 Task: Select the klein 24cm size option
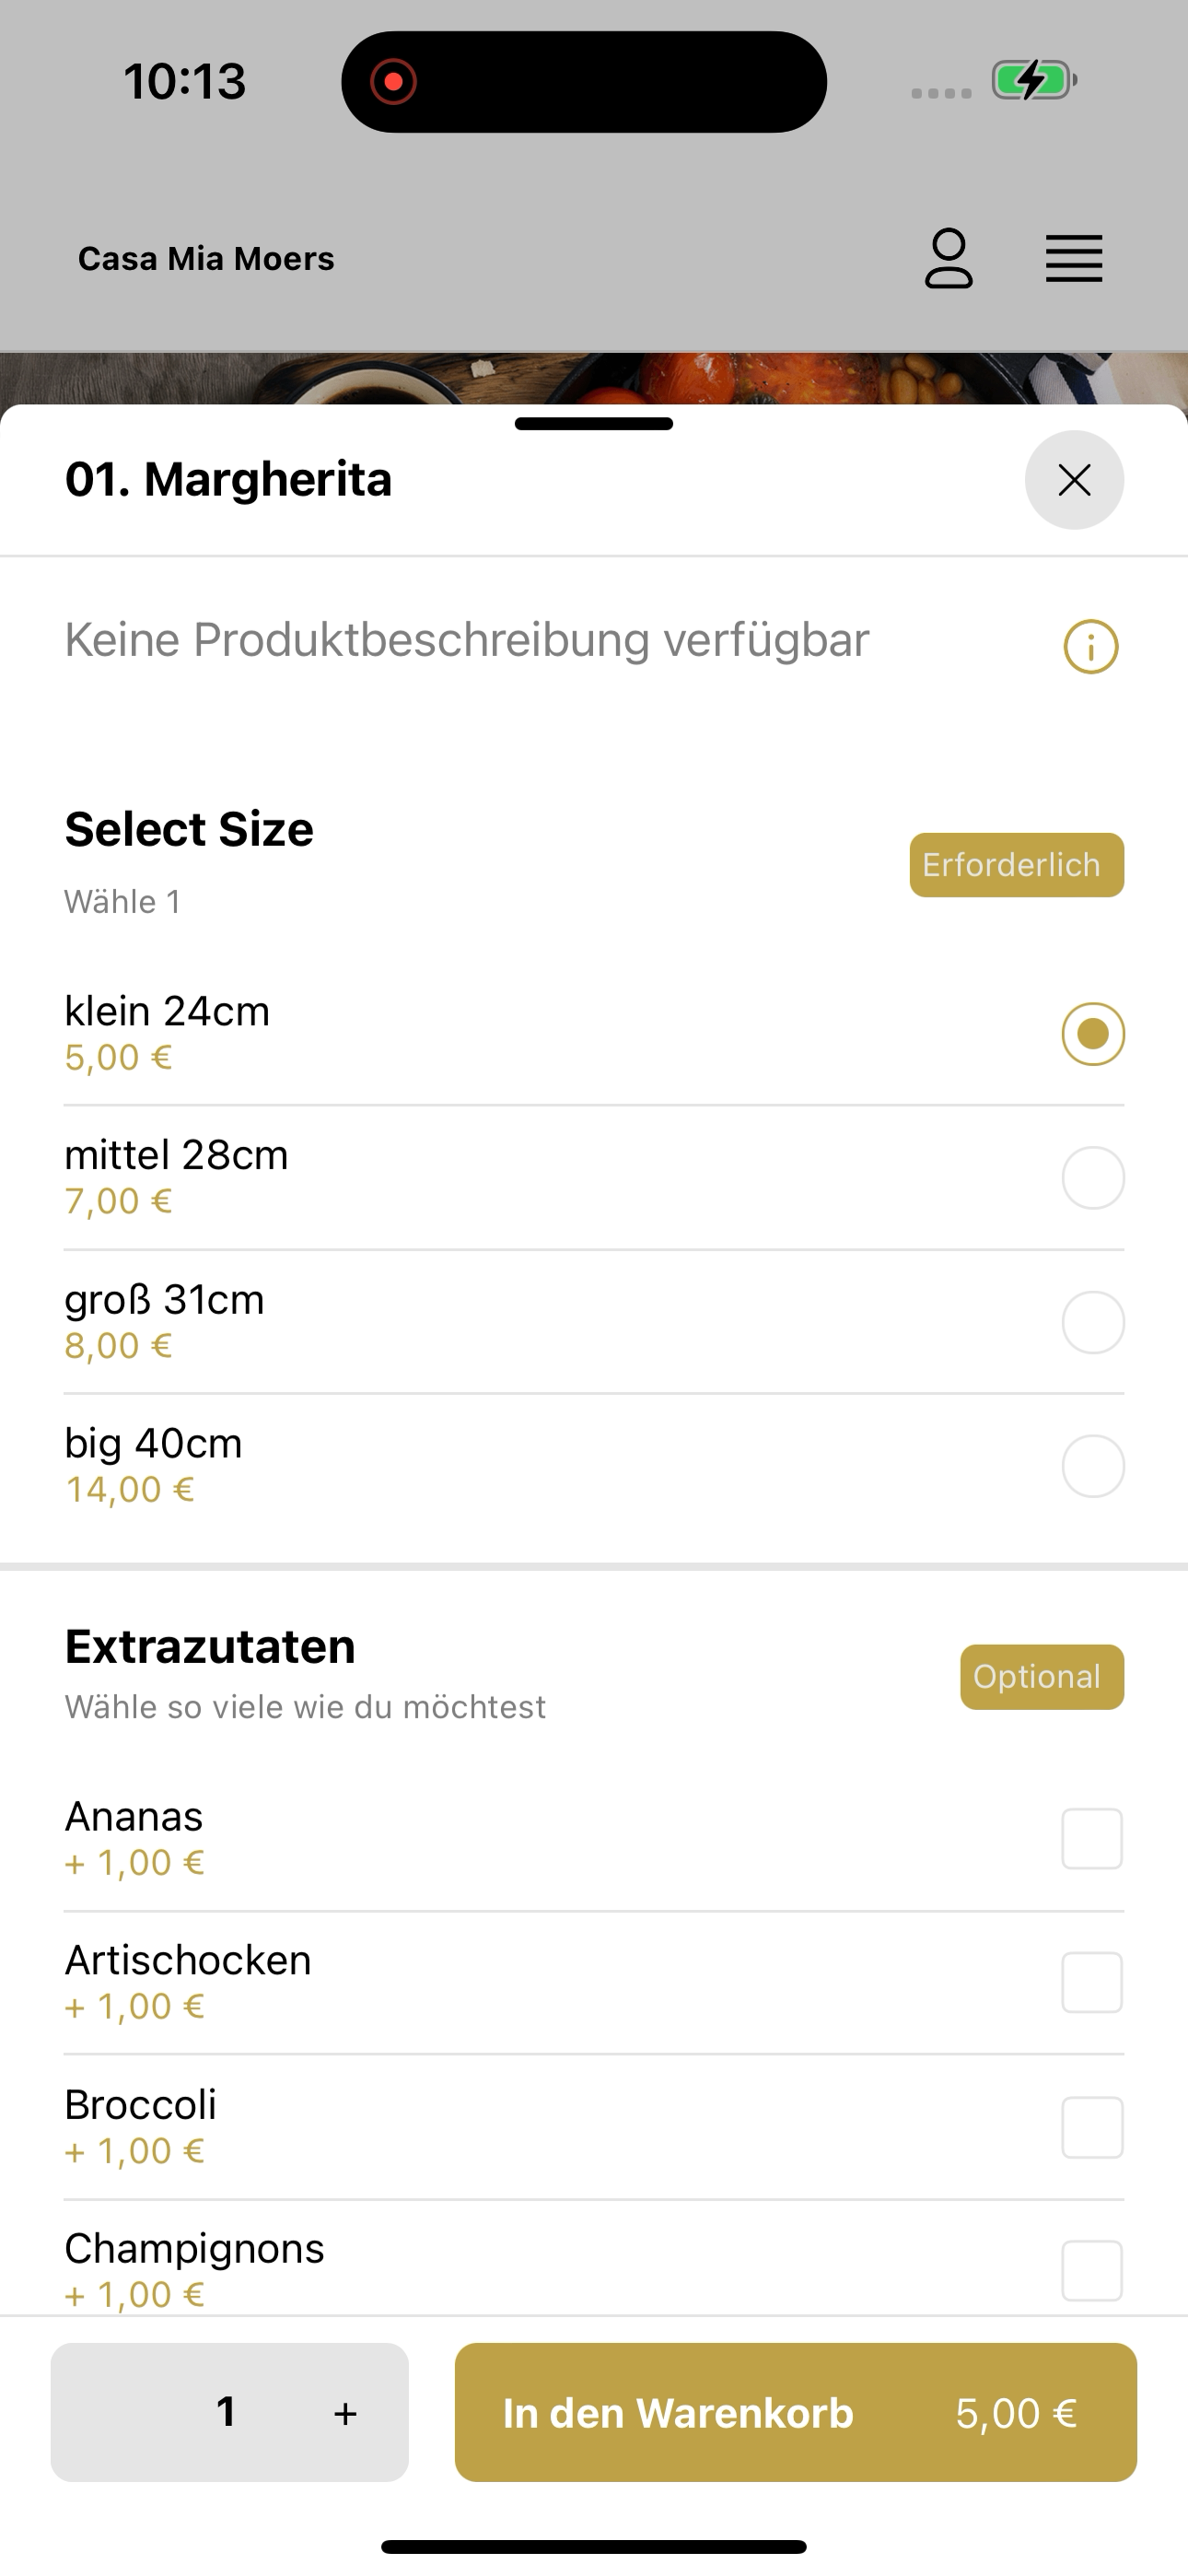pos(594,1033)
